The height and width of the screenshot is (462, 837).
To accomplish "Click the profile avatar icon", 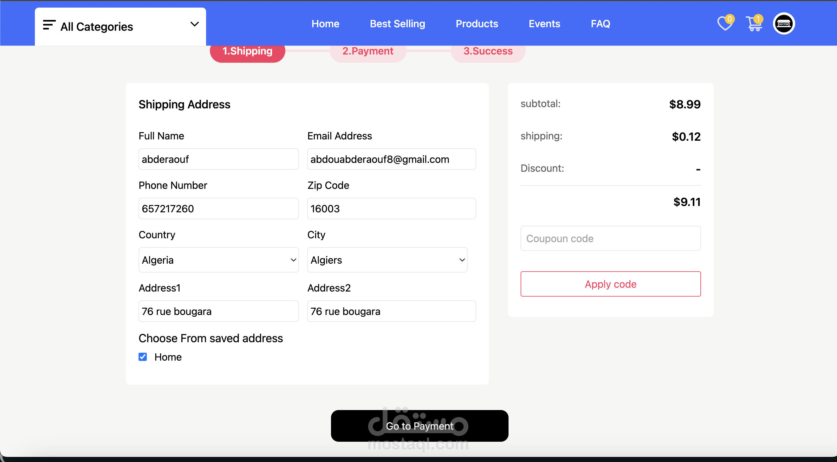I will 783,24.
